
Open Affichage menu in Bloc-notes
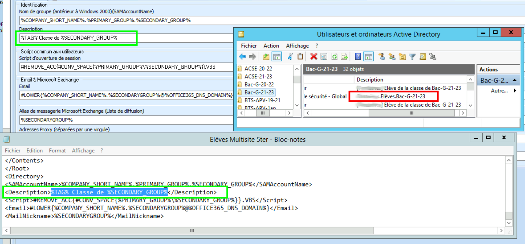click(x=83, y=151)
